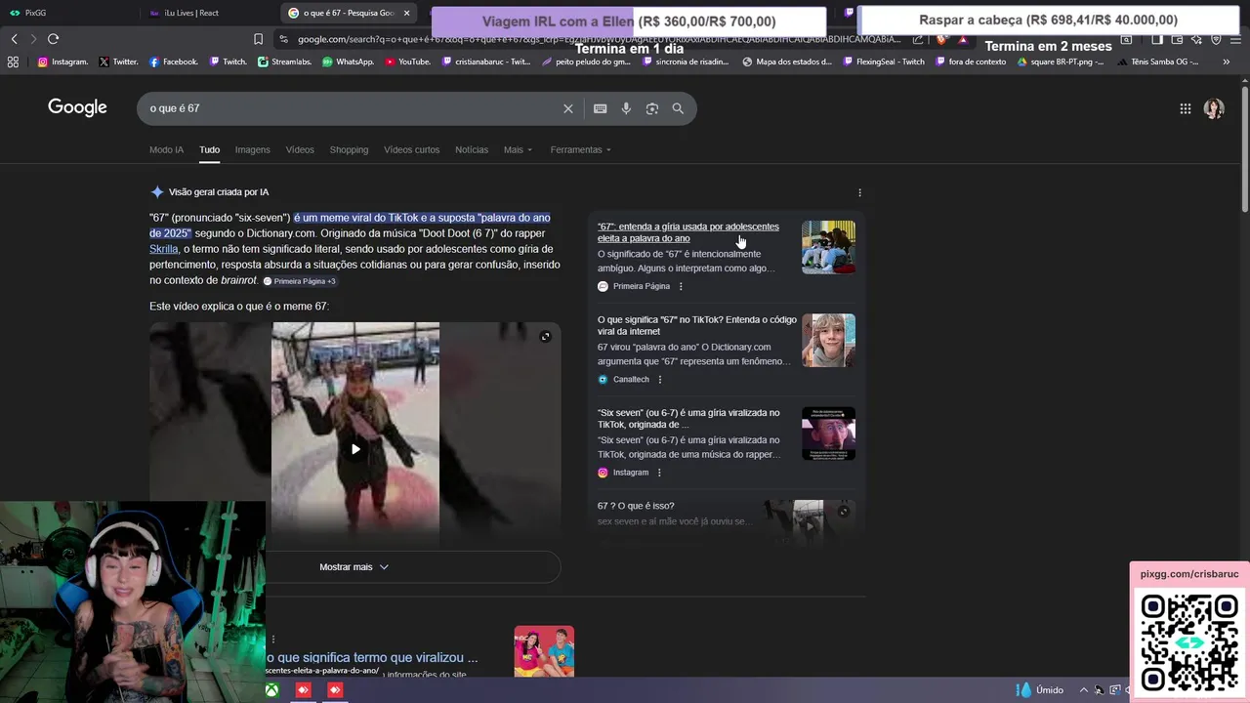
Task: Expand the Mais search filter dropdown
Action: point(518,149)
